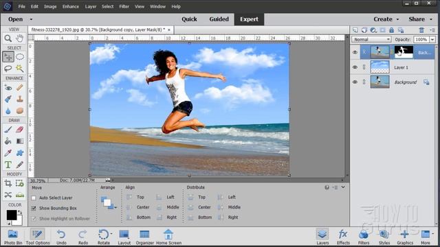440x247 pixels.
Task: Select the Paint Bucket tool
Action: coord(8,141)
